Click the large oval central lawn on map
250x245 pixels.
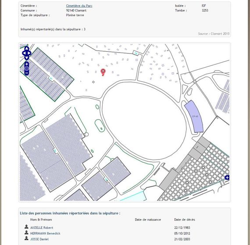point(144,121)
